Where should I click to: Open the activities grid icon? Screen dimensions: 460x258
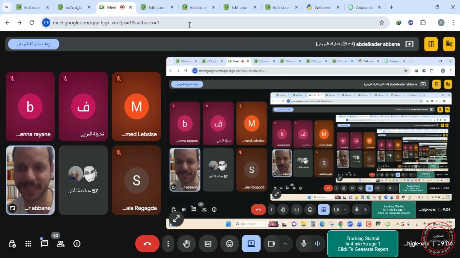28,244
